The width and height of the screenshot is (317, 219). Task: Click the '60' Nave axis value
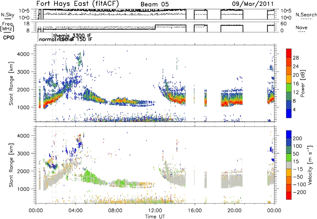pos(284,24)
